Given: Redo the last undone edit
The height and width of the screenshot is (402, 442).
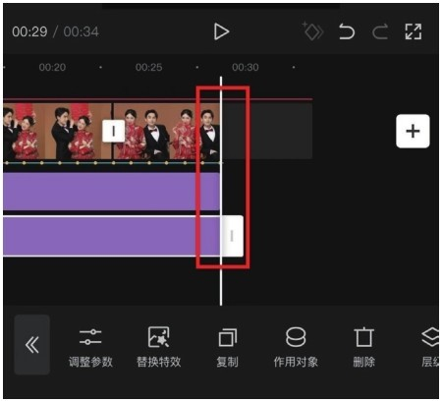Looking at the screenshot, I should click(x=380, y=31).
